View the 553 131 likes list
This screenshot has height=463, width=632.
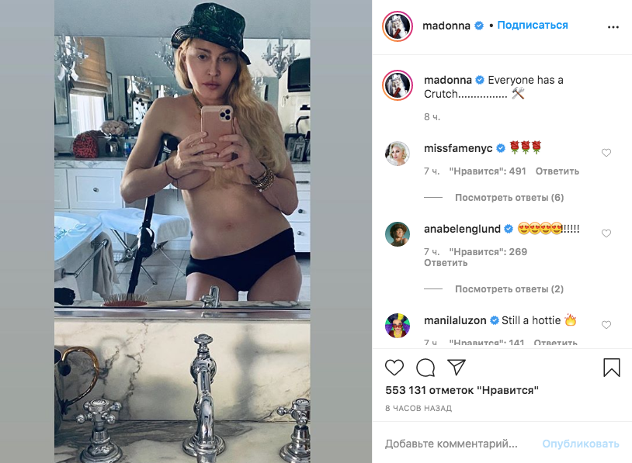(x=461, y=390)
